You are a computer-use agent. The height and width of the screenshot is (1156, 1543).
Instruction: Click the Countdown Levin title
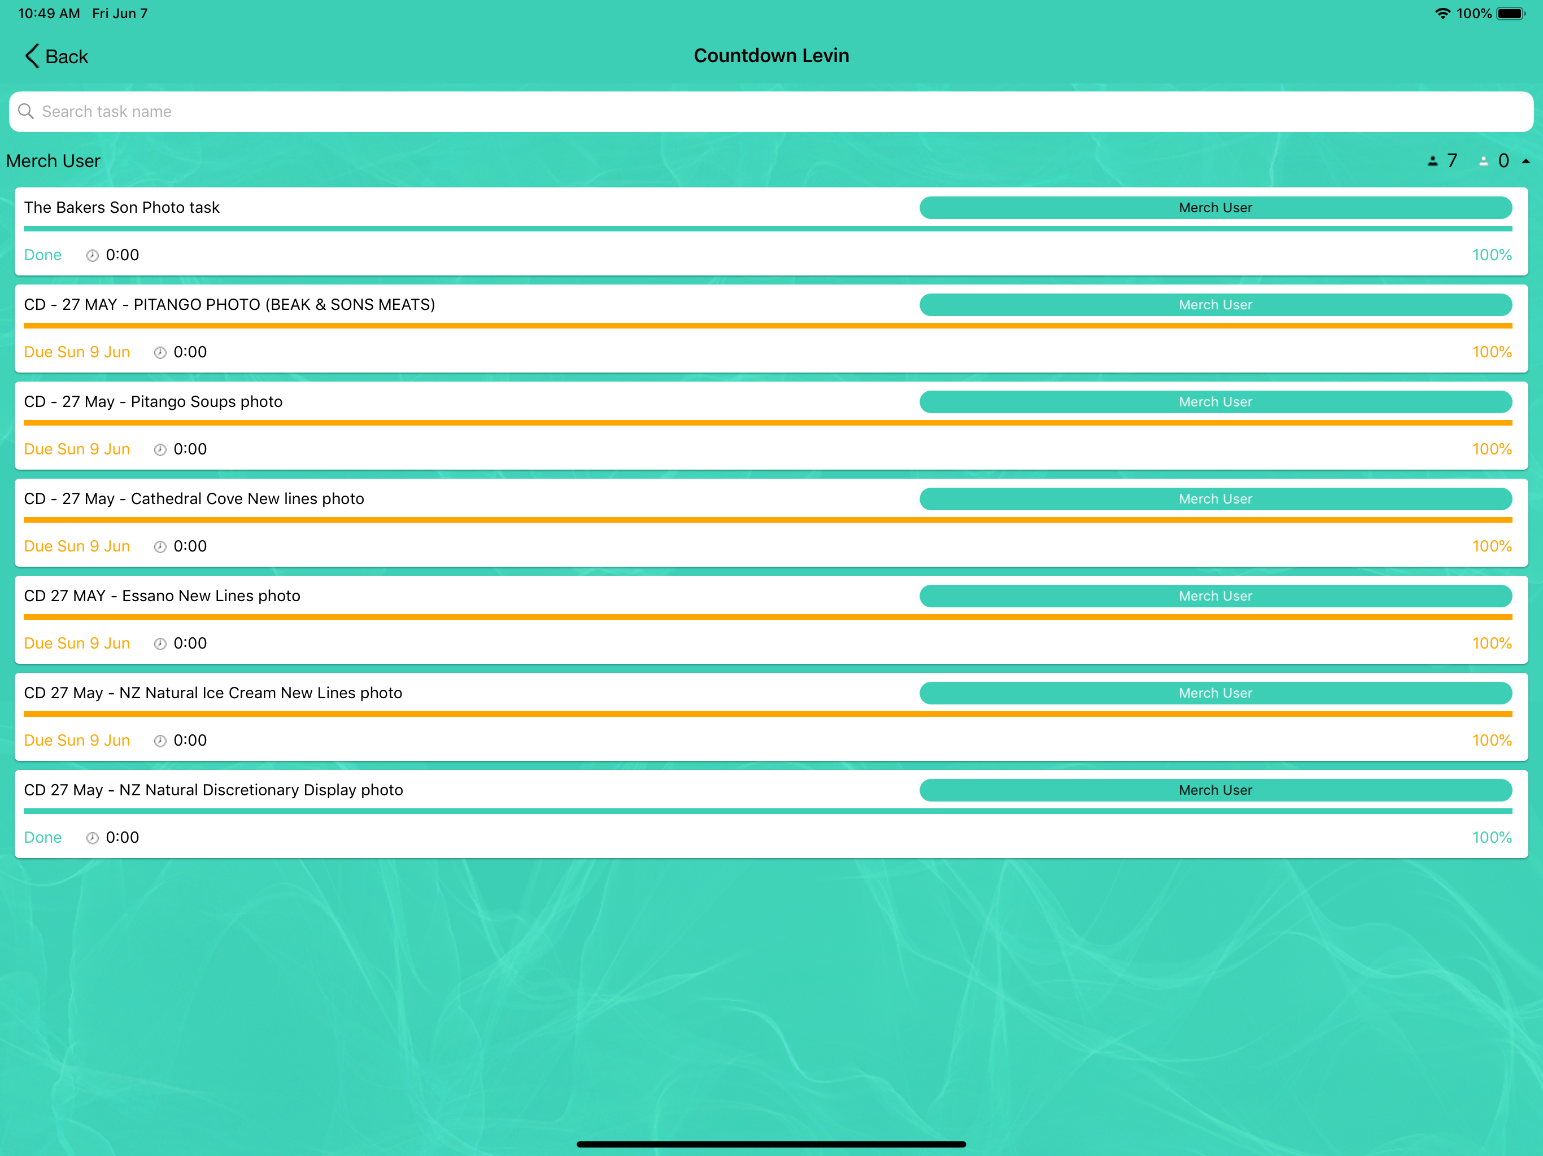[x=771, y=56]
